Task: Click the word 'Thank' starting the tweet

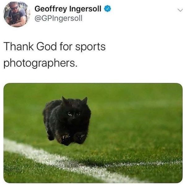Action: coord(19,47)
